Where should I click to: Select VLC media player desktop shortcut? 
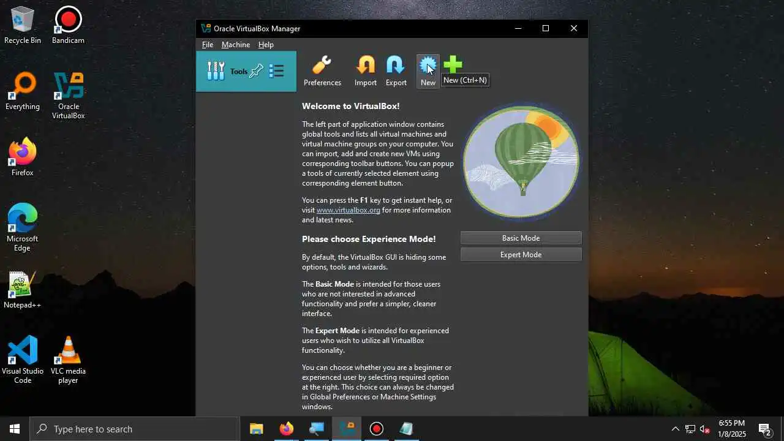click(x=68, y=360)
